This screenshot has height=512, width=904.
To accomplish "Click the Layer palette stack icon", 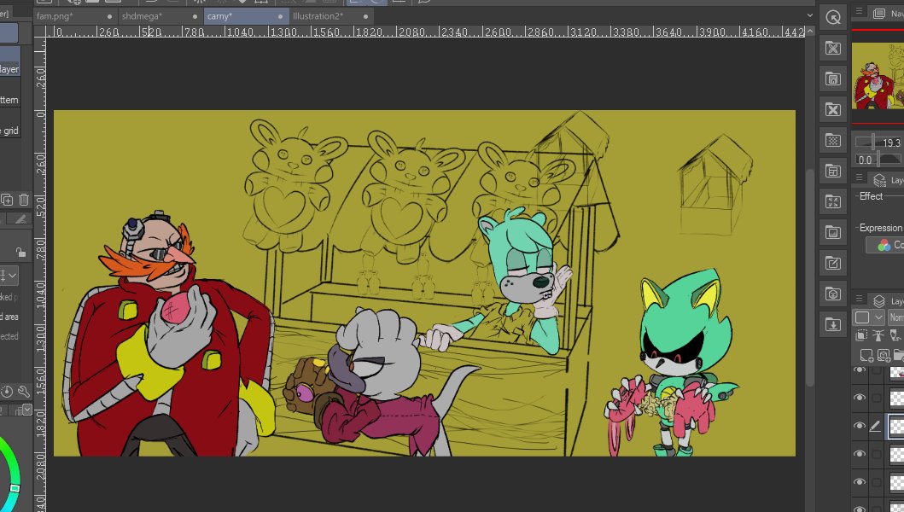I will pyautogui.click(x=879, y=301).
